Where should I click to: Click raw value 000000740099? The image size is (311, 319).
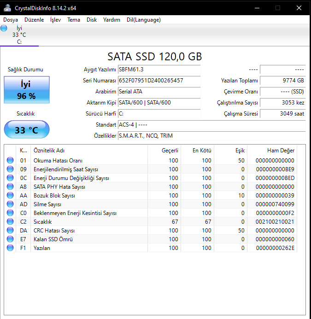tap(275, 204)
